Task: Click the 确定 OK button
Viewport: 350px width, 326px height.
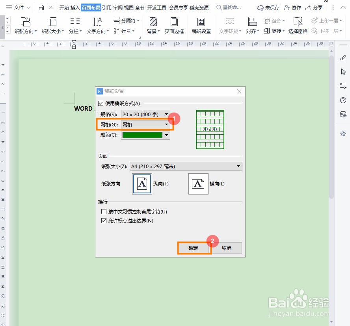Action: 193,248
